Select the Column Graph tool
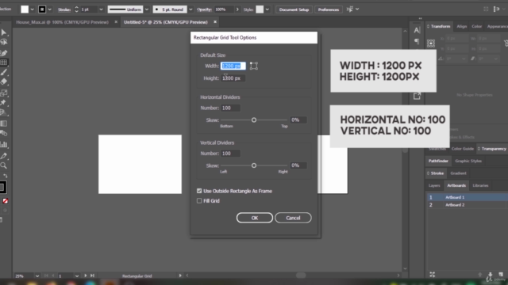Viewport: 508px width, 285px height. (4, 144)
